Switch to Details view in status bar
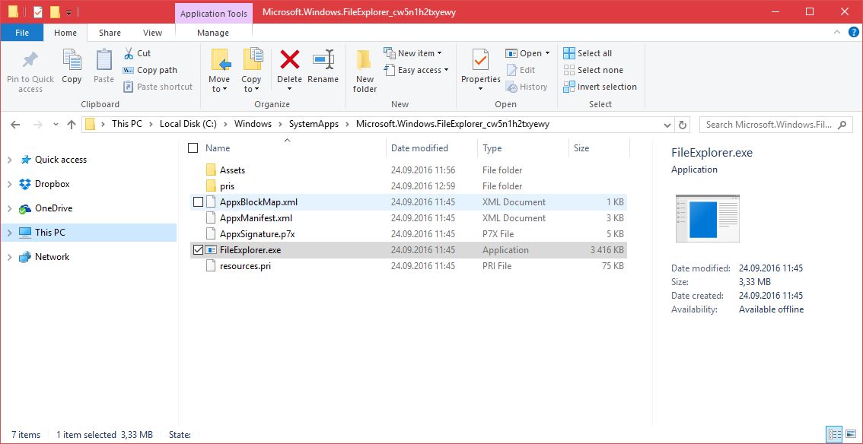Image resolution: width=863 pixels, height=444 pixels. pyautogui.click(x=834, y=433)
